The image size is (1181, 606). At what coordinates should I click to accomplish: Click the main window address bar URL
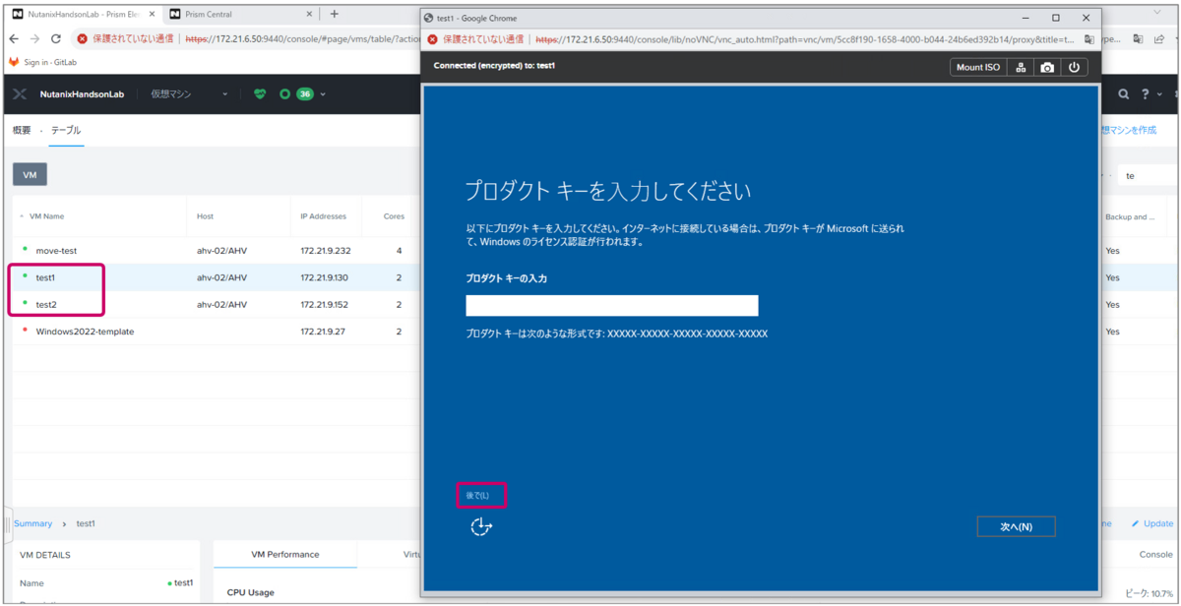[x=301, y=38]
